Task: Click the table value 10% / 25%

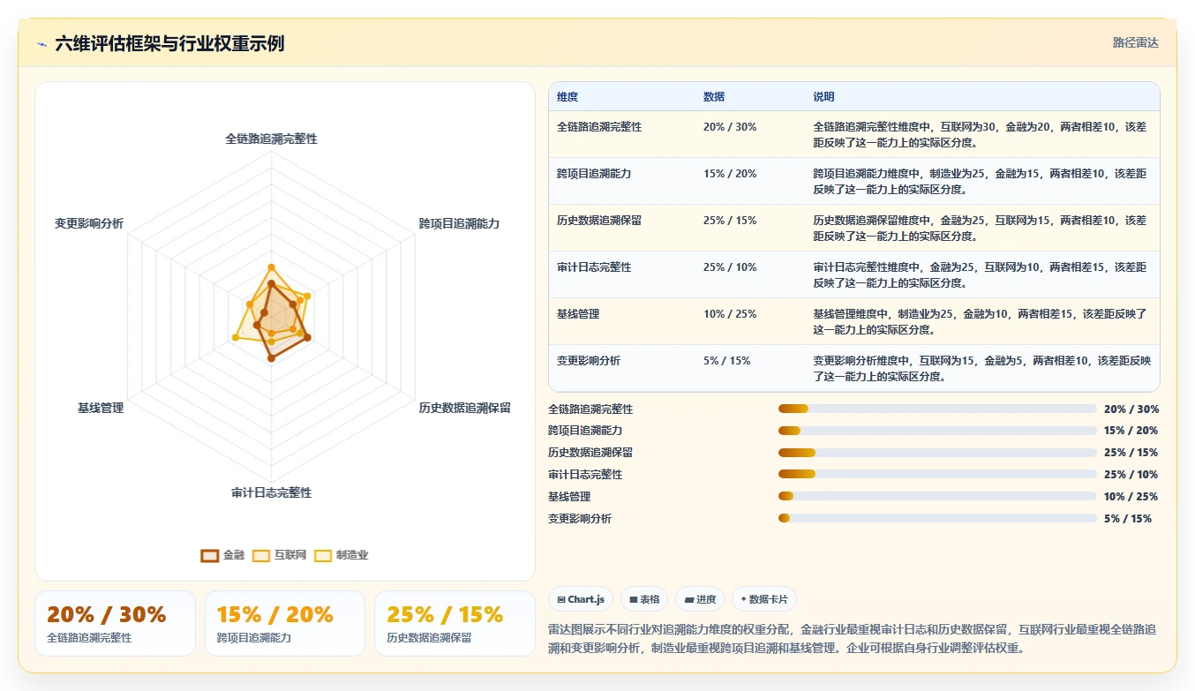Action: click(x=730, y=314)
